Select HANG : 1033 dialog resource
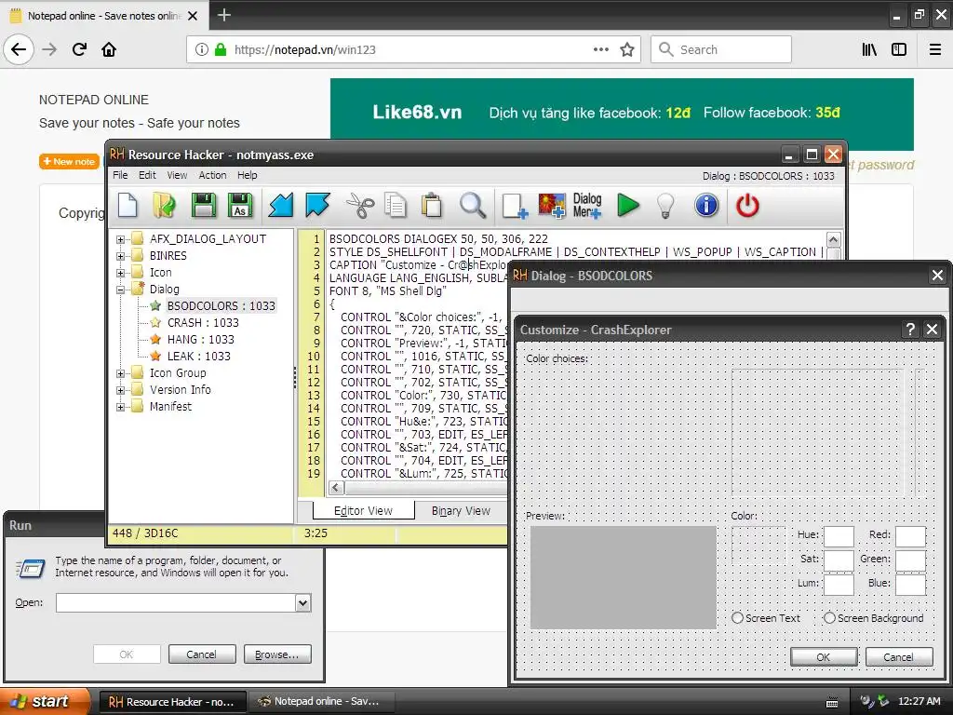 [200, 339]
